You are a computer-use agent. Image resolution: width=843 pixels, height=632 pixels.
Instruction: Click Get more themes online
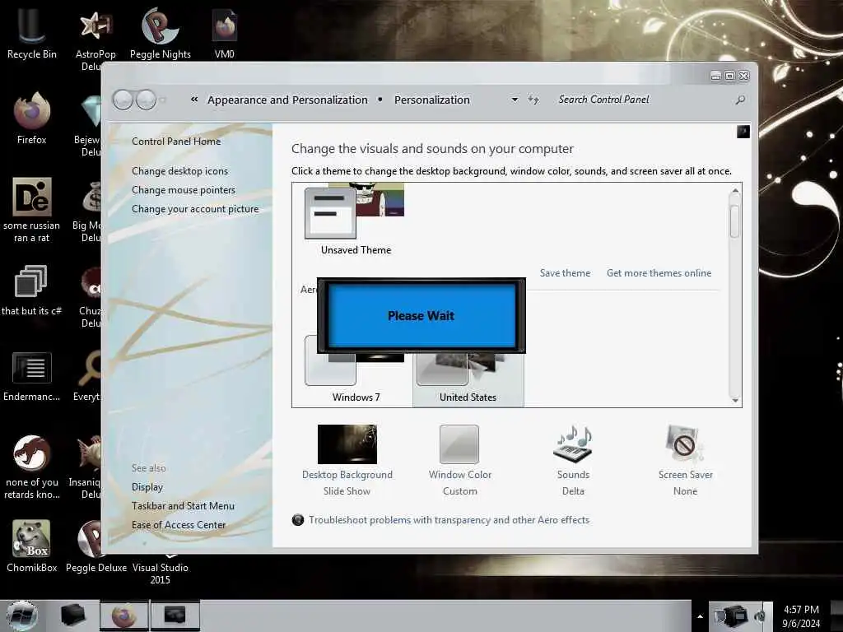pos(659,273)
